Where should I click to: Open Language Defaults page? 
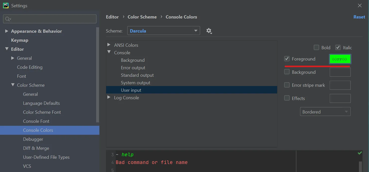click(41, 103)
